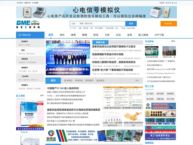Go to the 首页 nav tab

click(x=51, y=35)
